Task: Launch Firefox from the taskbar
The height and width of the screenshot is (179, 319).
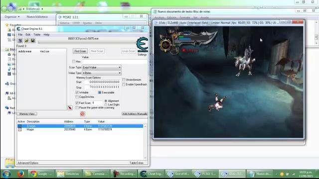Action: (20, 174)
